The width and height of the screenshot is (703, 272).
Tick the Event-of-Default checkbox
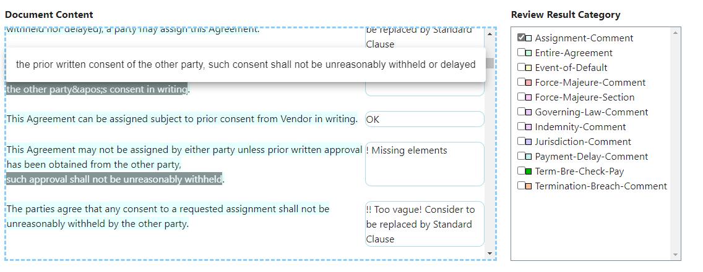click(521, 68)
